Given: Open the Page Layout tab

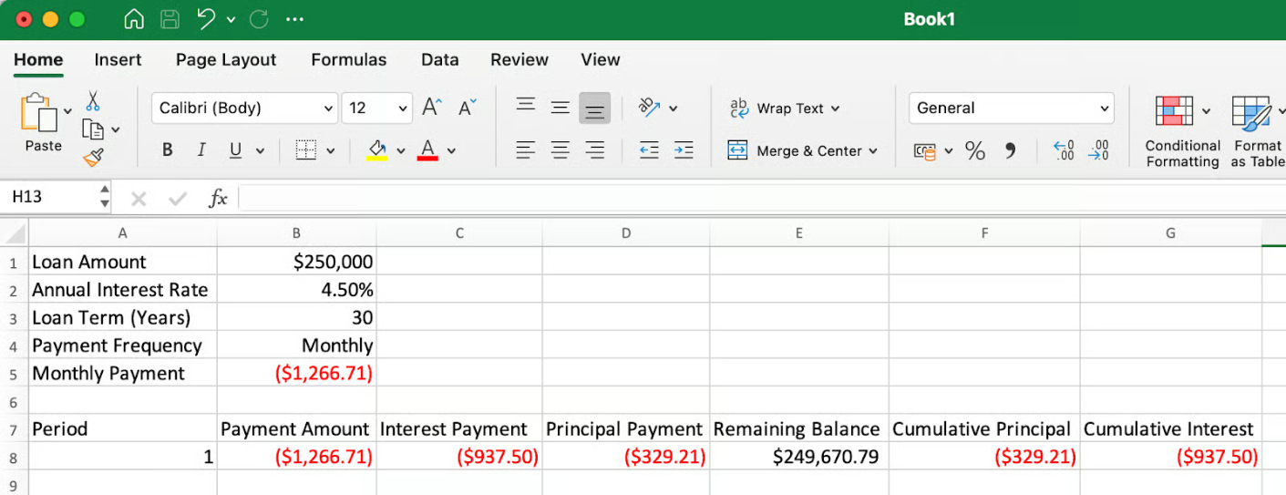Looking at the screenshot, I should [226, 59].
